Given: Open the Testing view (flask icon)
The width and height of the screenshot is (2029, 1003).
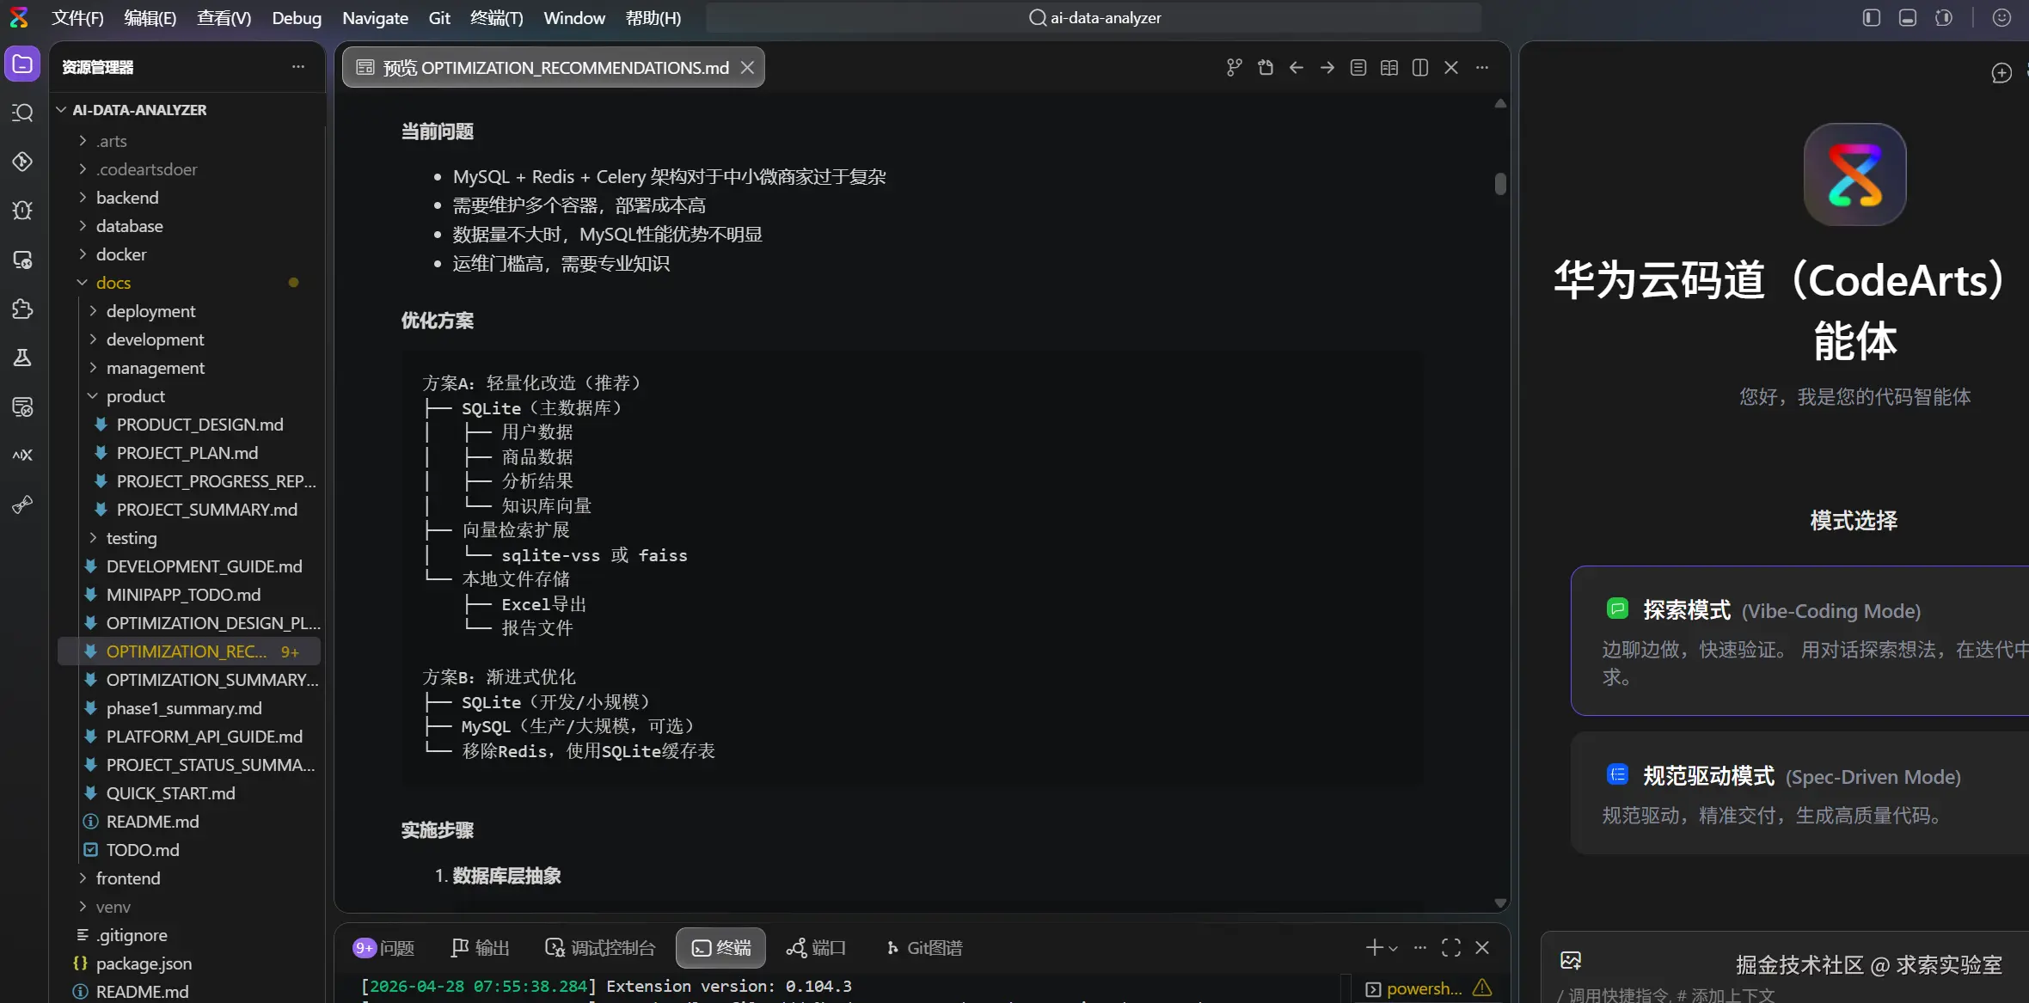Looking at the screenshot, I should [22, 358].
